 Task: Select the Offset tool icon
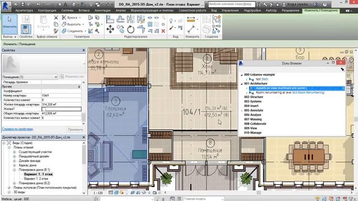point(120,19)
